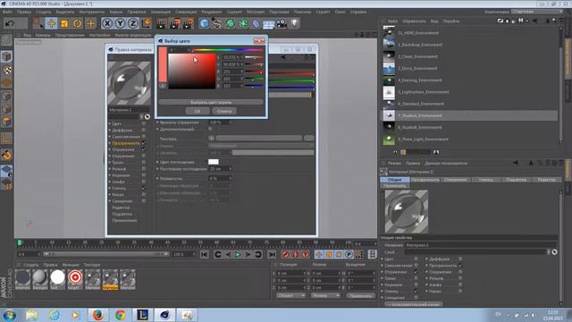Disable Отражение channel checkbox in Material Editor
This screenshot has width=572, height=322.
(144, 149)
